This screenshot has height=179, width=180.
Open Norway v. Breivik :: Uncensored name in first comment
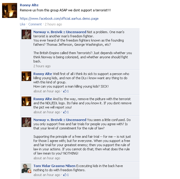(60, 32)
